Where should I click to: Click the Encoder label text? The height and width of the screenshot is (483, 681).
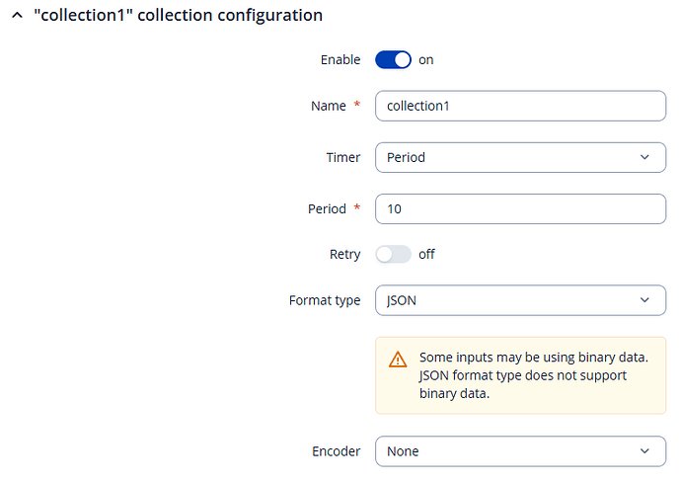(336, 450)
